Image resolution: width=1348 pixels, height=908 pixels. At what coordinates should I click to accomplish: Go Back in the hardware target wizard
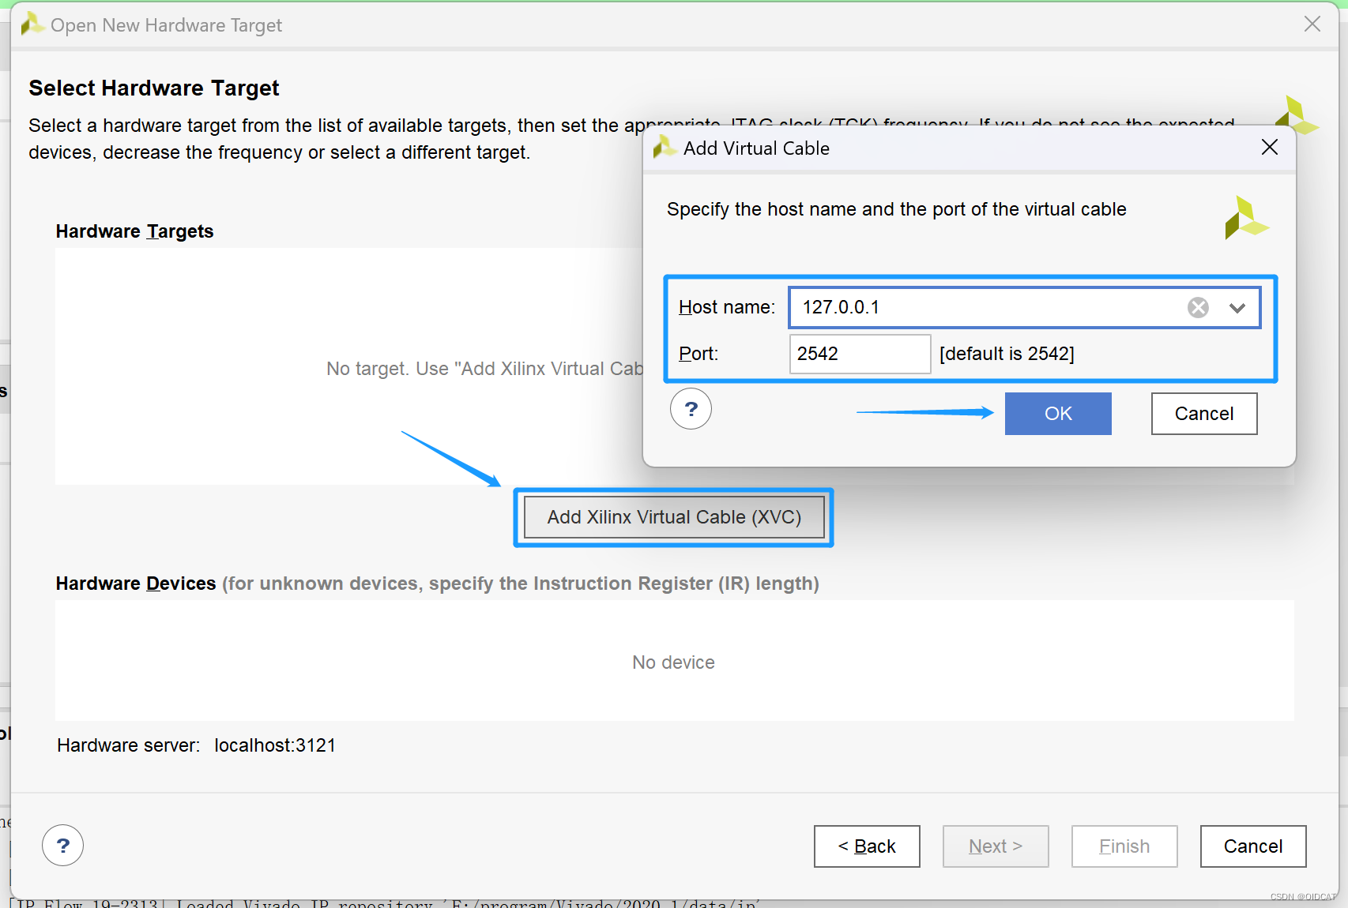[x=867, y=846]
